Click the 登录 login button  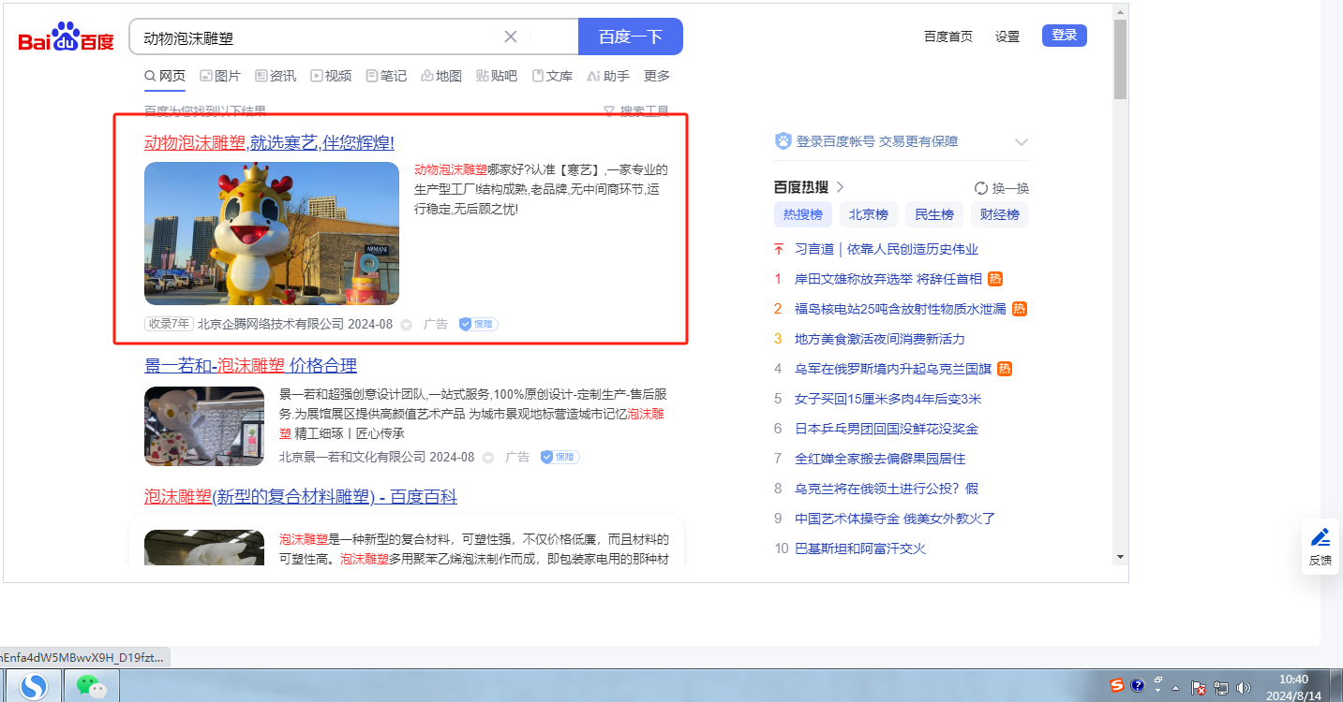pos(1064,36)
